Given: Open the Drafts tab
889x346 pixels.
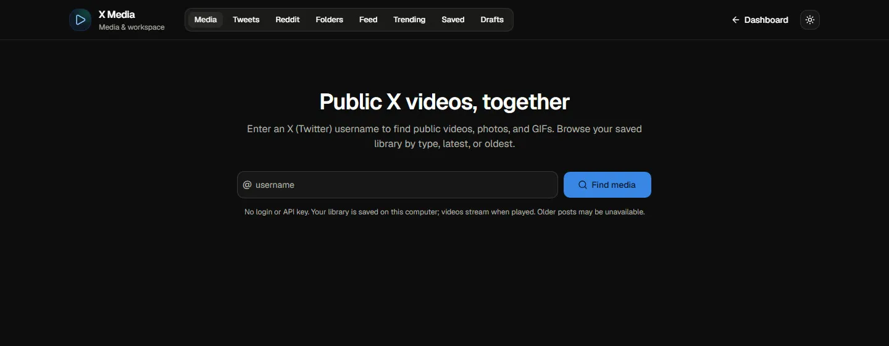Looking at the screenshot, I should click(x=492, y=20).
